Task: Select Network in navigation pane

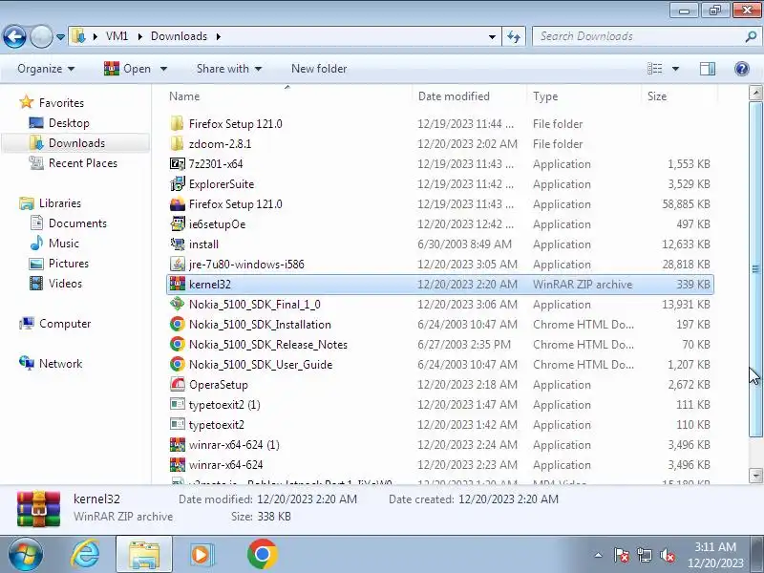Action: pos(60,363)
